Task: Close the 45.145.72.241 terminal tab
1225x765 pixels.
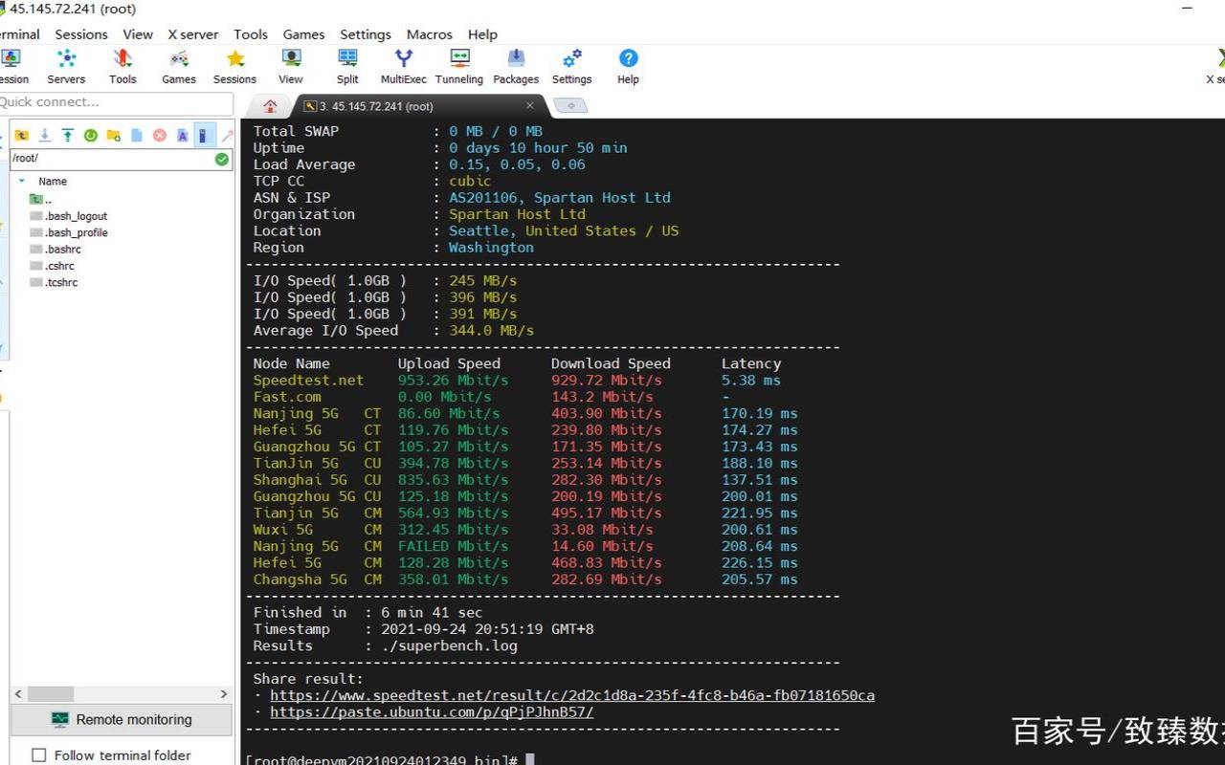Action: [x=530, y=106]
